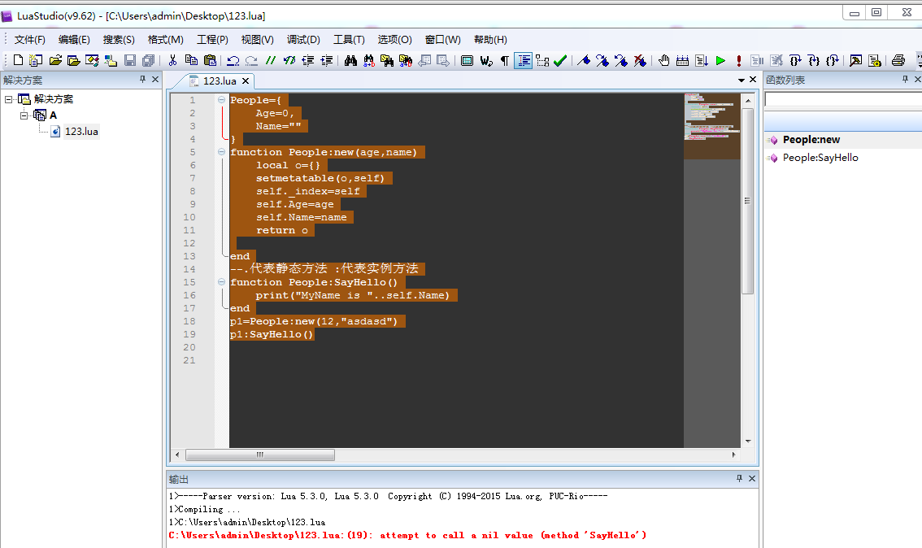
Task: Open the 搜索(S) menu
Action: click(119, 39)
